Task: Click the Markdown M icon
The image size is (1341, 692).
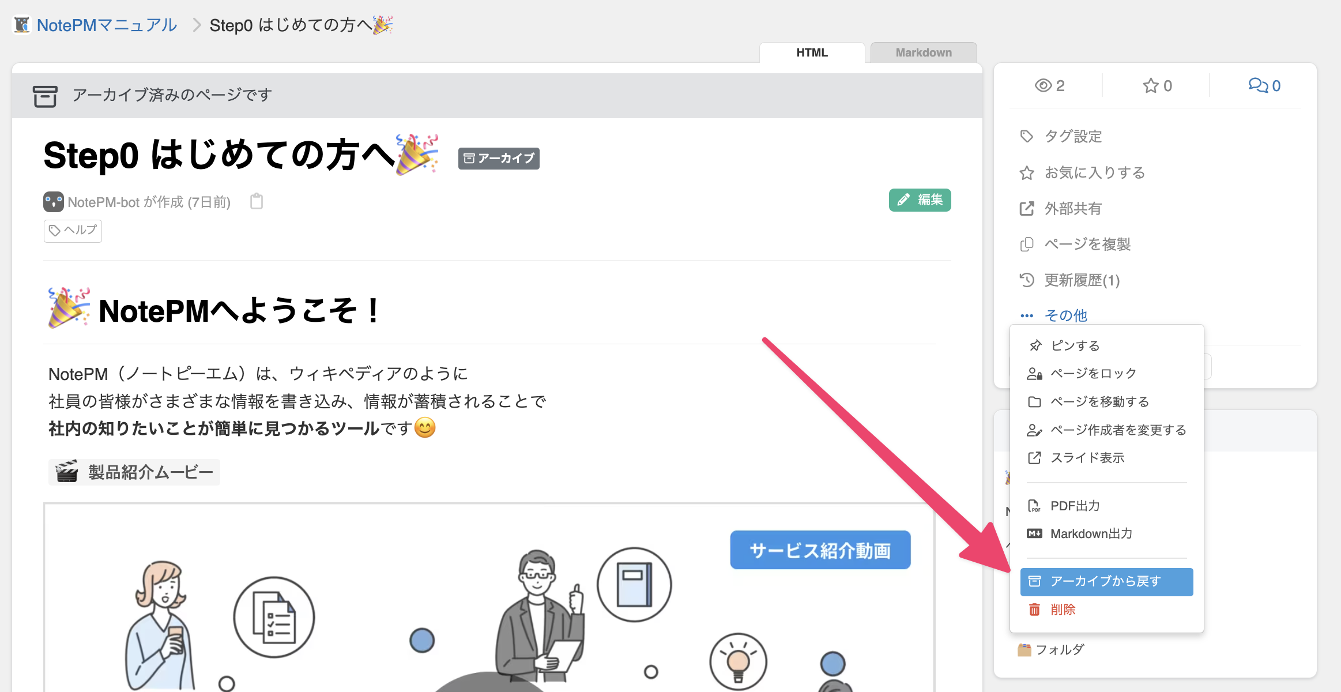Action: 1034,534
